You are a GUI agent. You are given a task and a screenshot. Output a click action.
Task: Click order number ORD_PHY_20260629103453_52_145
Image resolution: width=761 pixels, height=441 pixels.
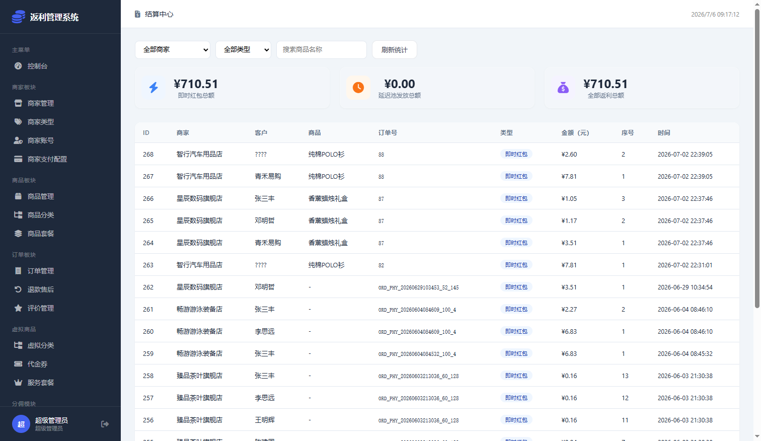pos(418,287)
